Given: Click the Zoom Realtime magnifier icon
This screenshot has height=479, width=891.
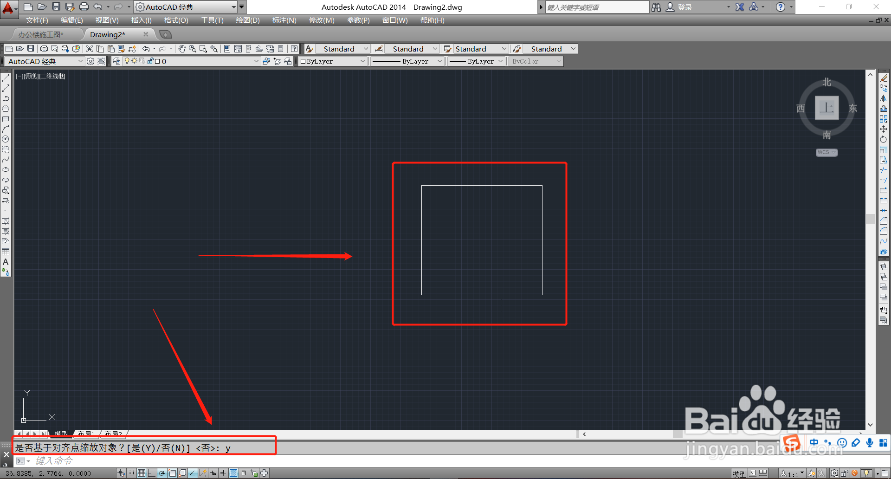Looking at the screenshot, I should (193, 49).
